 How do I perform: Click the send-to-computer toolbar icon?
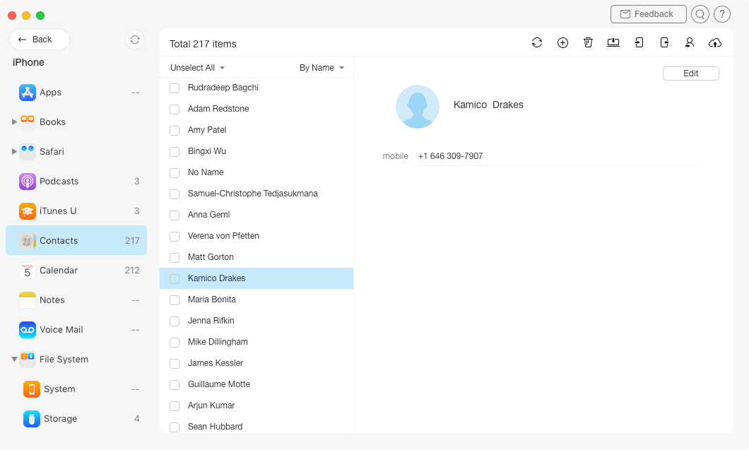pos(613,43)
